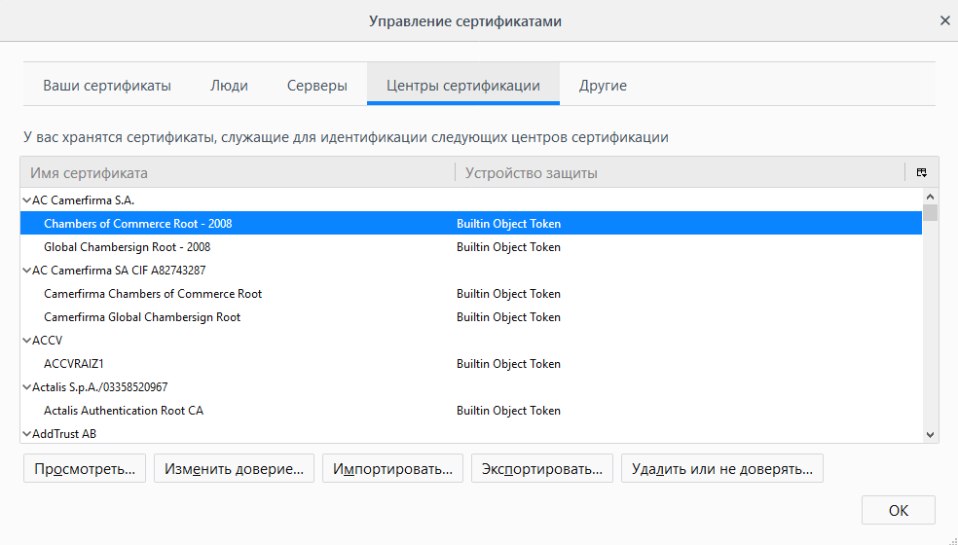The height and width of the screenshot is (545, 958).
Task: Select Camerfirma Global Chambersign Root certificate
Action: [471, 317]
